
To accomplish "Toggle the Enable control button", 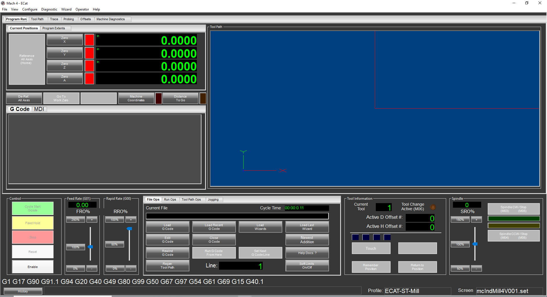I will (x=33, y=267).
